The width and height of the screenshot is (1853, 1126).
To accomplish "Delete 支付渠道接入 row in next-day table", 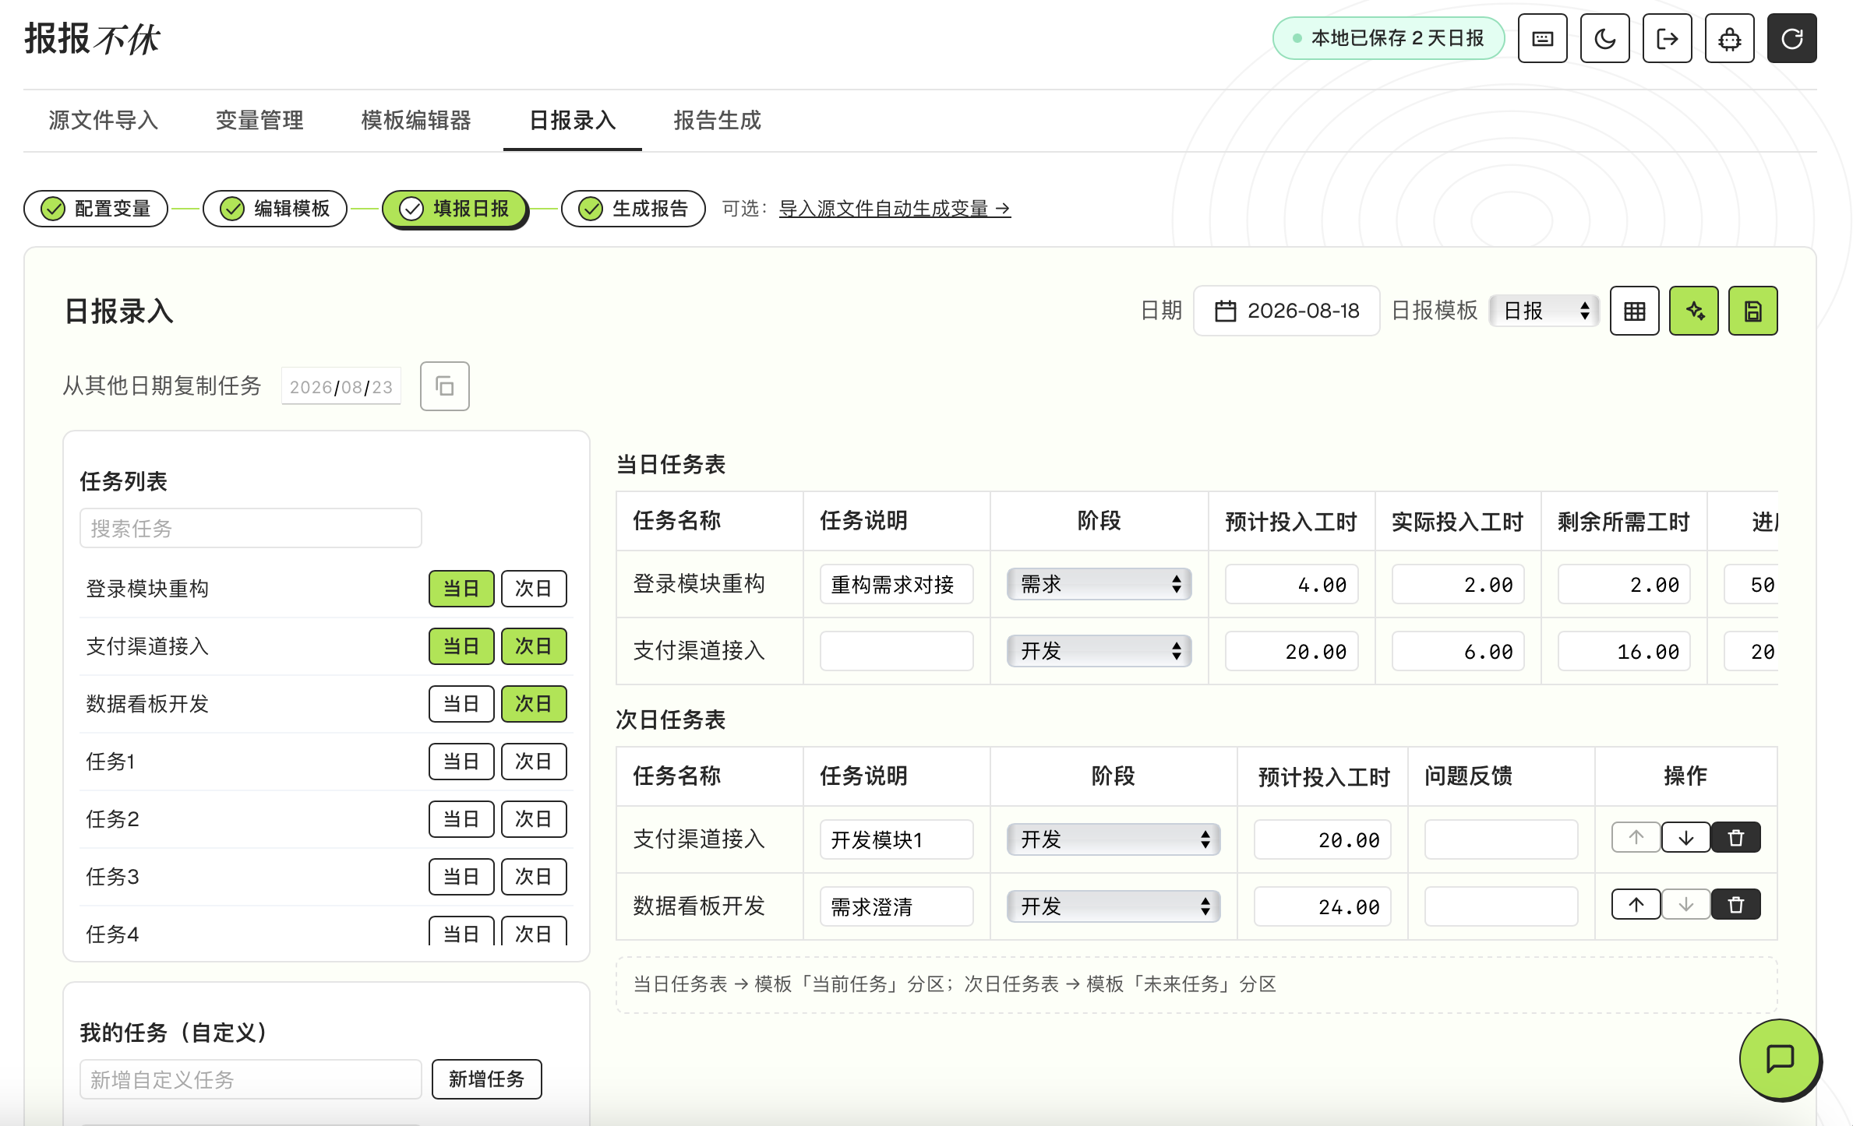I will tap(1735, 838).
